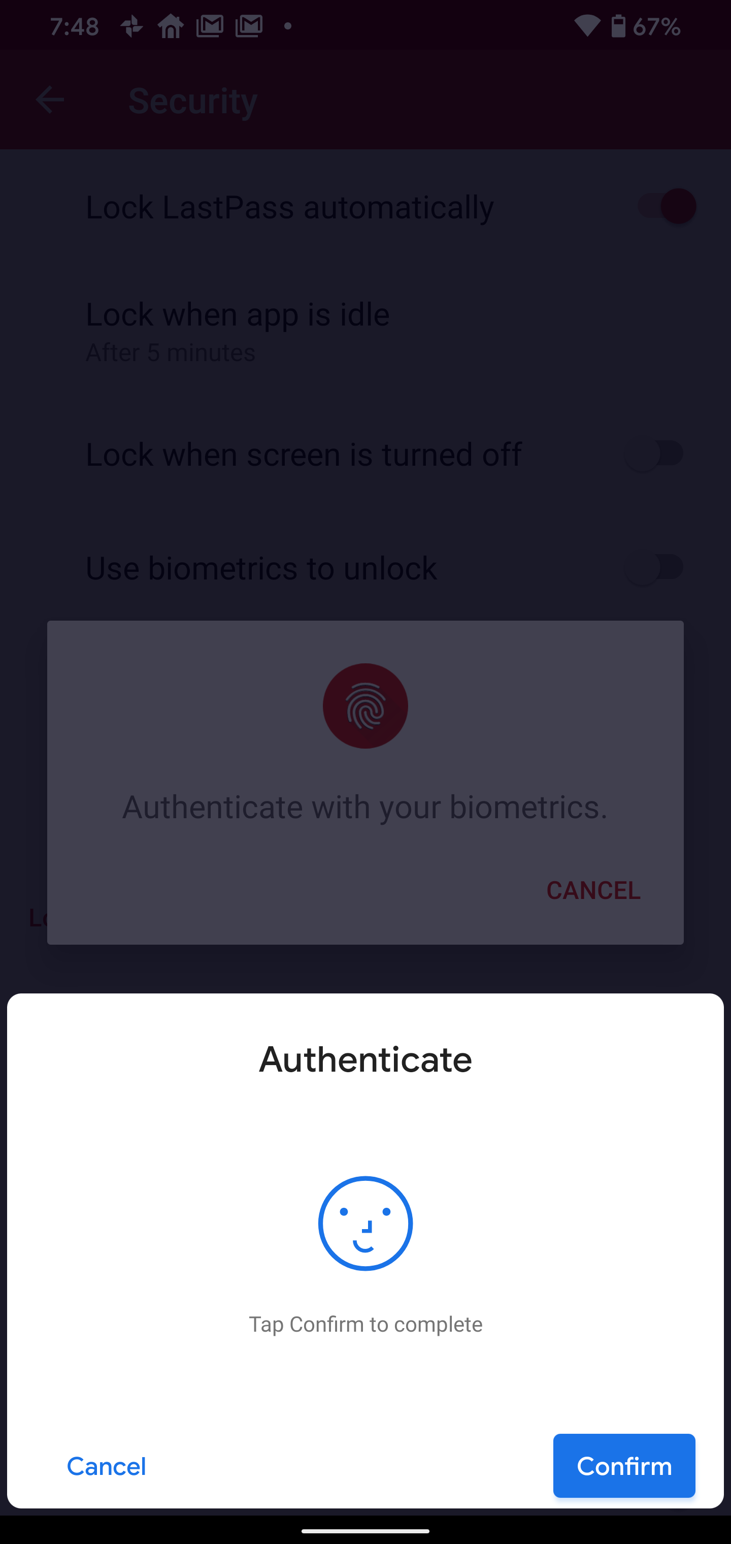Toggle Lock LastPass automatically switch
The image size is (731, 1544).
(x=667, y=206)
